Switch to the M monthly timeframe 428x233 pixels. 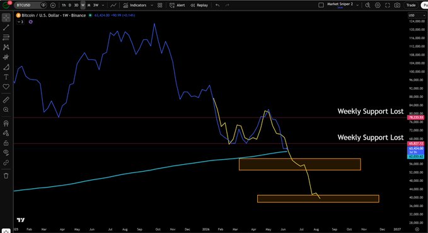pyautogui.click(x=89, y=5)
